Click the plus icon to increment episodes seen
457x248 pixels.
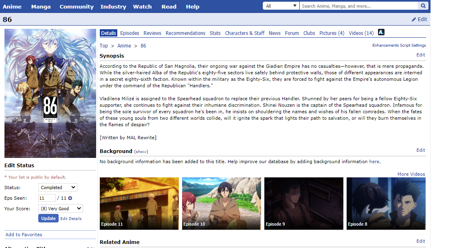(70, 198)
